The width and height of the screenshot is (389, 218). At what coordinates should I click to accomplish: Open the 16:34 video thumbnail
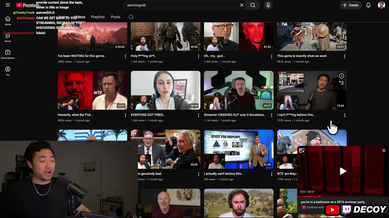(x=166, y=90)
